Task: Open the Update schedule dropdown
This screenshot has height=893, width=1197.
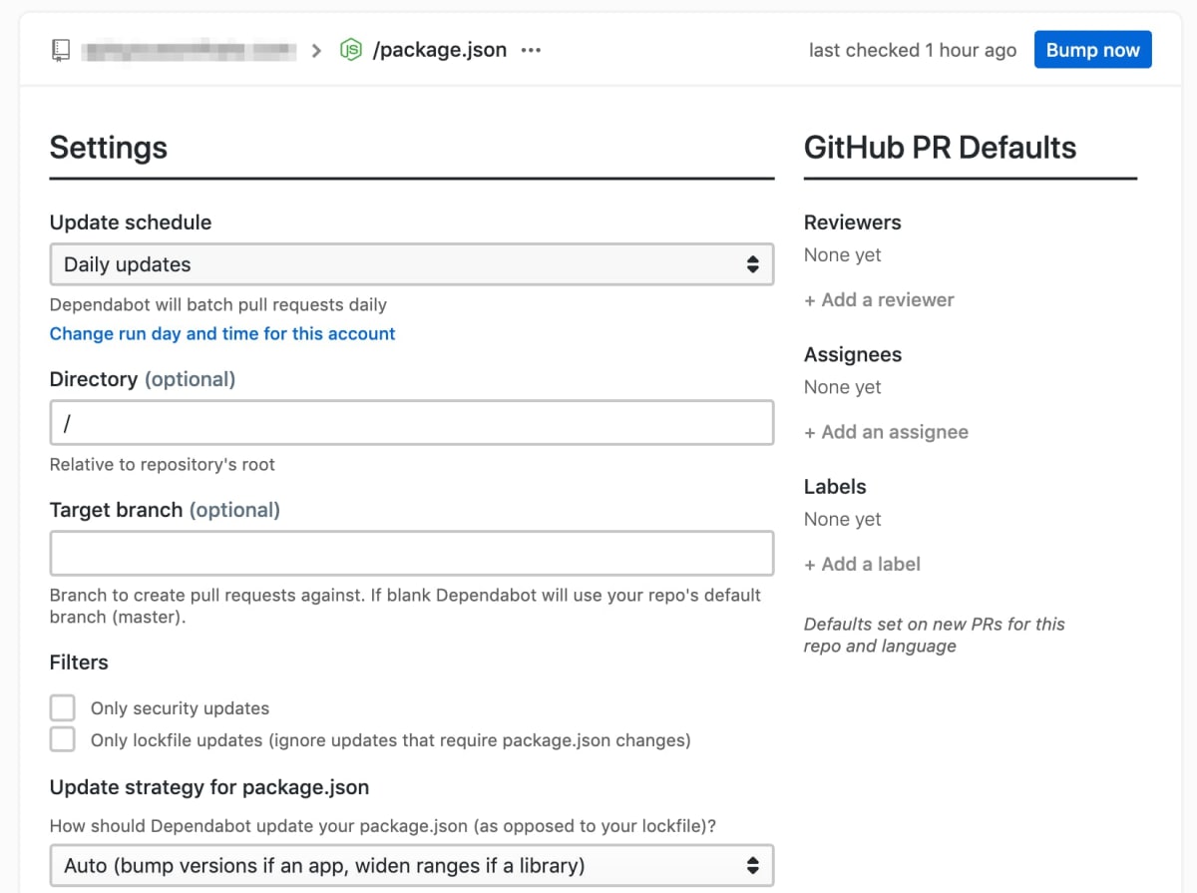Action: (412, 264)
